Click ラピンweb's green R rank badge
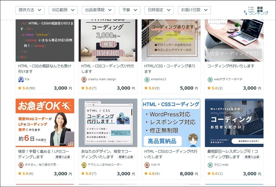Image resolution: width=276 pixels, height=187 pixels. click(210, 165)
